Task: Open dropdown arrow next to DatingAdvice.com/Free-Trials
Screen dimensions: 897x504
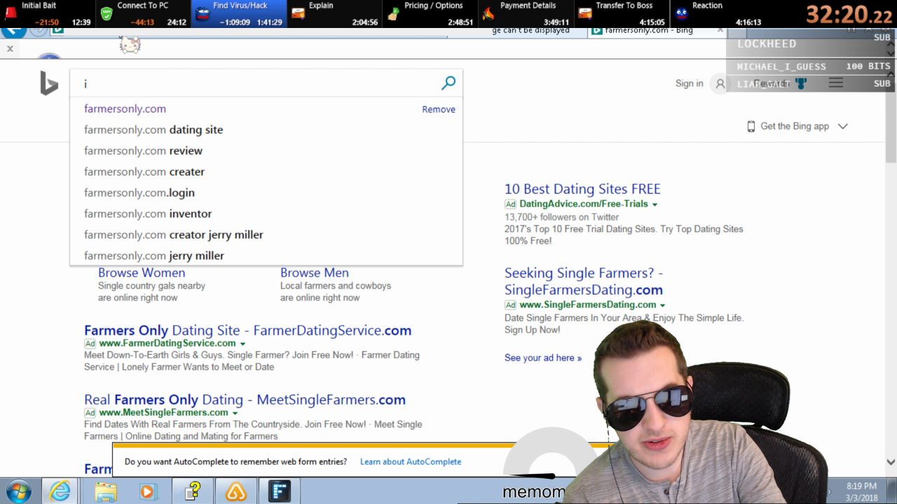Action: [655, 204]
